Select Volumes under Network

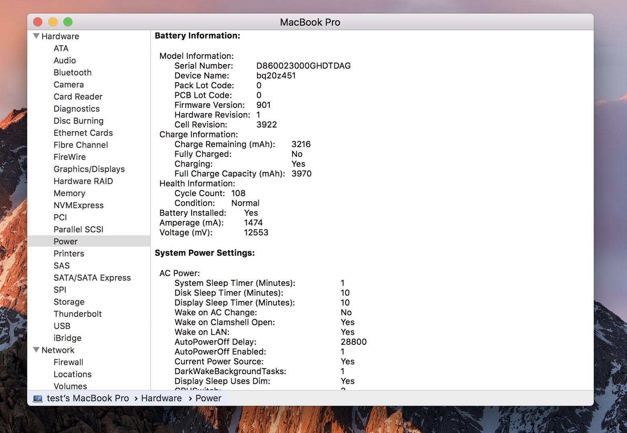click(70, 386)
